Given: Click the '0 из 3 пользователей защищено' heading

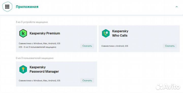Looking at the screenshot, I should 35,58.
